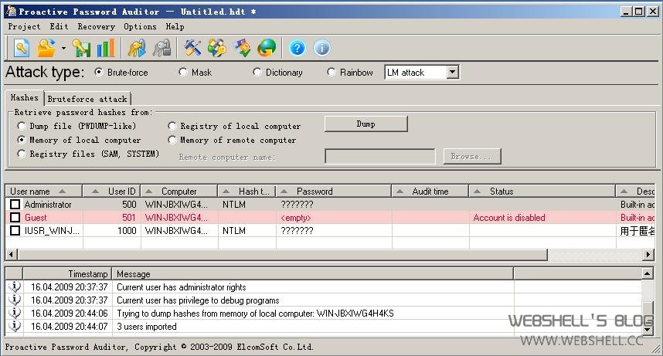Image resolution: width=663 pixels, height=356 pixels.
Task: Click info icon beside 3 users imported message
Action: pos(15,326)
